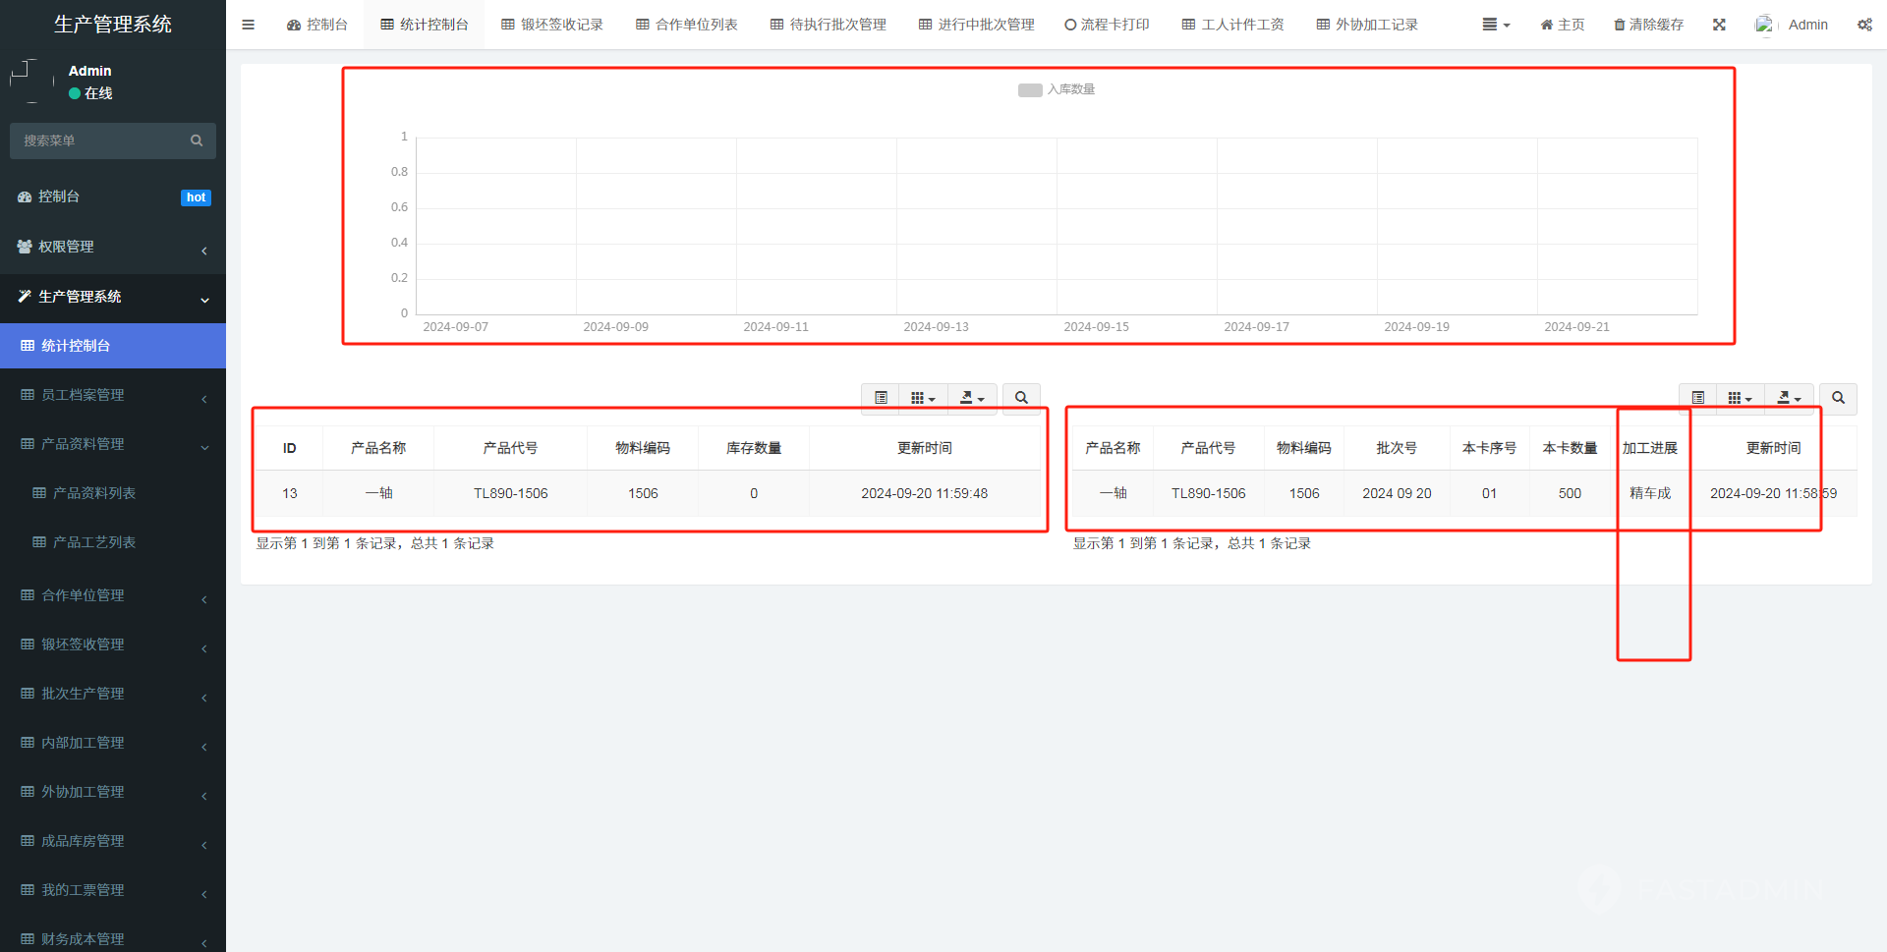The width and height of the screenshot is (1887, 952).
Task: Go to 主页 via the home link
Action: [x=1562, y=25]
